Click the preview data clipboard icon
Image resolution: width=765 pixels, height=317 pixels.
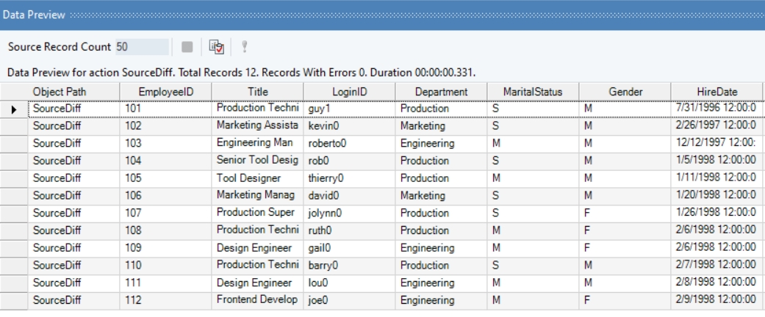coord(216,47)
